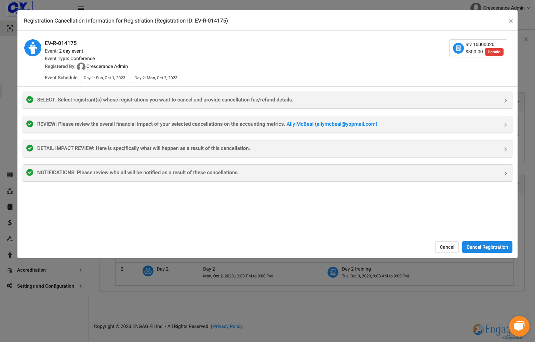This screenshot has height=342, width=535.
Task: Click the Inv 10000020 invoice text
Action: 480,44
